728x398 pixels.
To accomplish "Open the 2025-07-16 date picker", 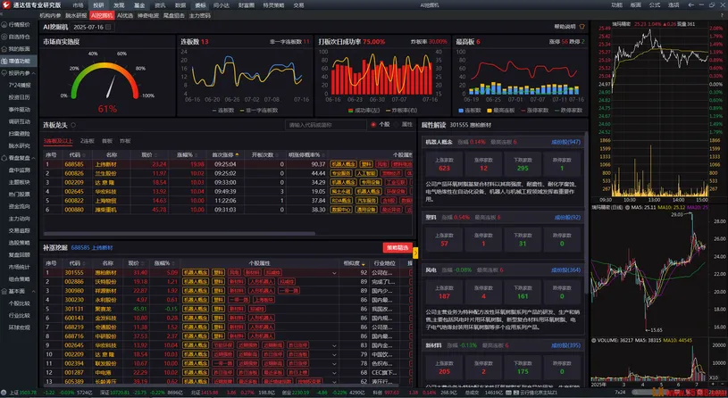I will click(x=91, y=27).
